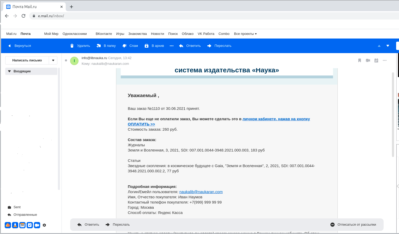Open Мой Мир in the portal bar

[x=51, y=34]
